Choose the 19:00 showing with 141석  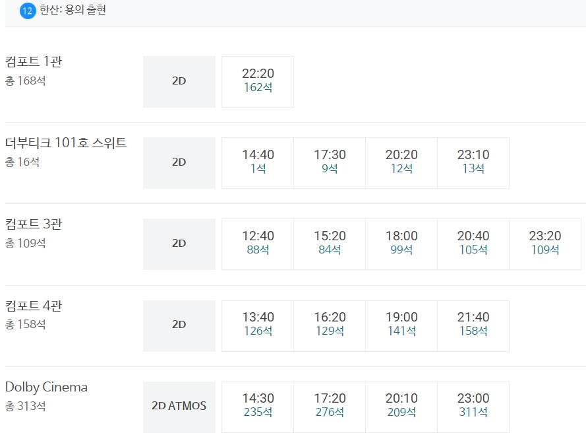pyautogui.click(x=401, y=326)
